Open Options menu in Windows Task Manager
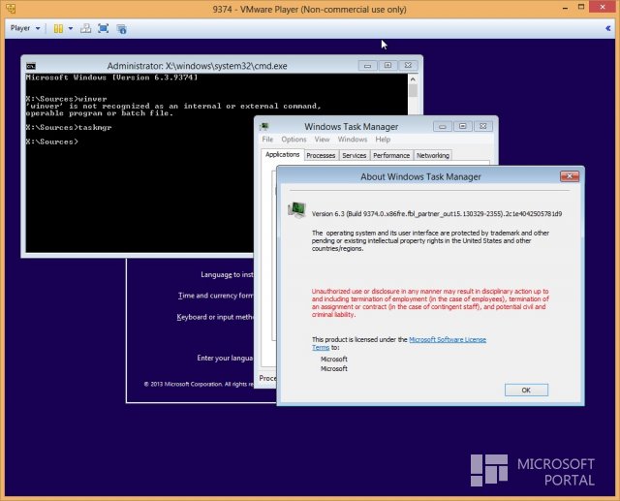 coord(294,140)
